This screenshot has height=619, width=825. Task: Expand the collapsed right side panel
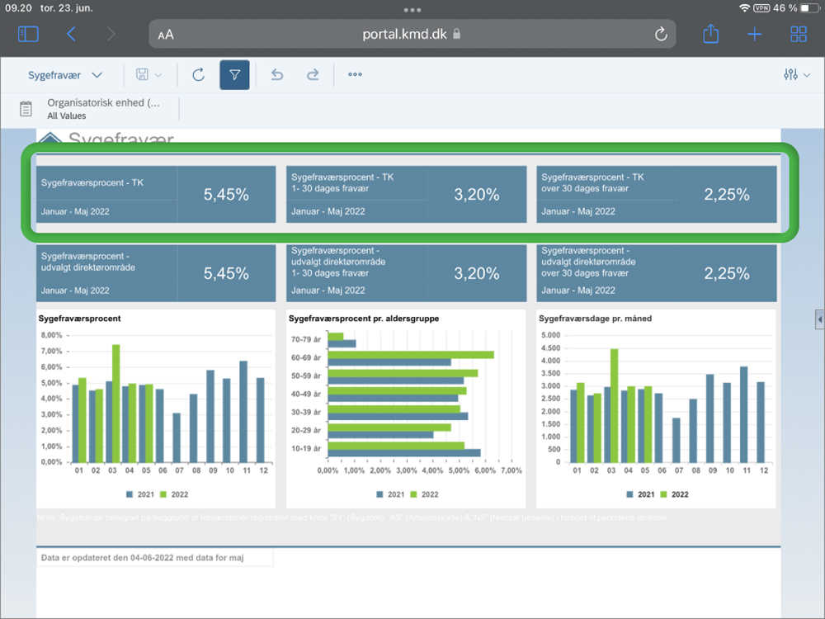pos(819,319)
